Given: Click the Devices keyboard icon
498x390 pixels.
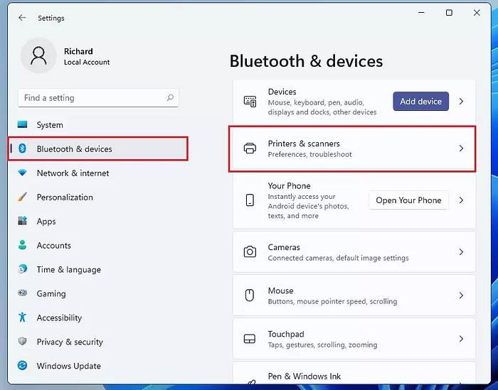Looking at the screenshot, I should click(250, 102).
